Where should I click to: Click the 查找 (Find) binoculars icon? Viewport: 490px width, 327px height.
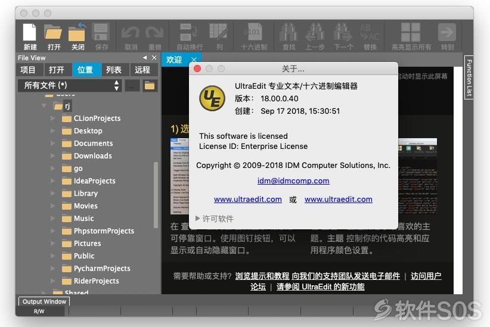288,33
